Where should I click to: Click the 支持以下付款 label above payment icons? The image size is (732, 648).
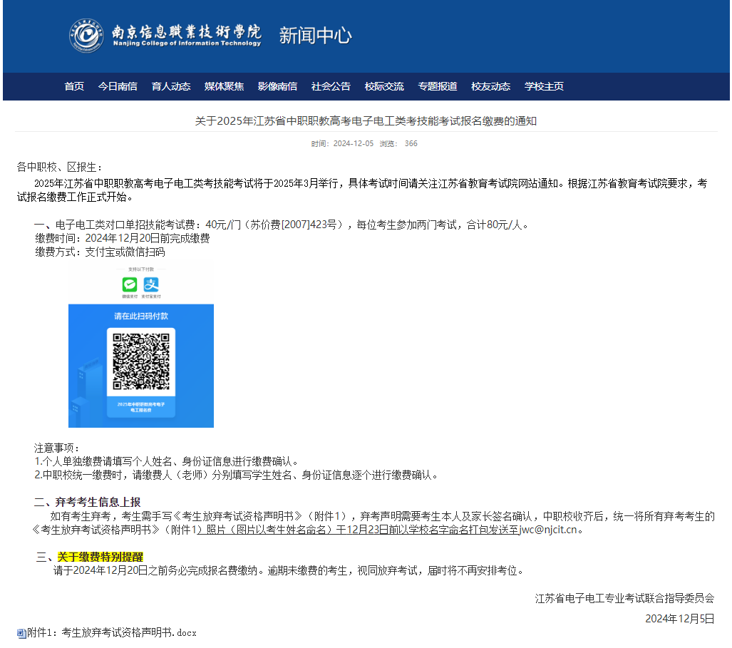141,269
